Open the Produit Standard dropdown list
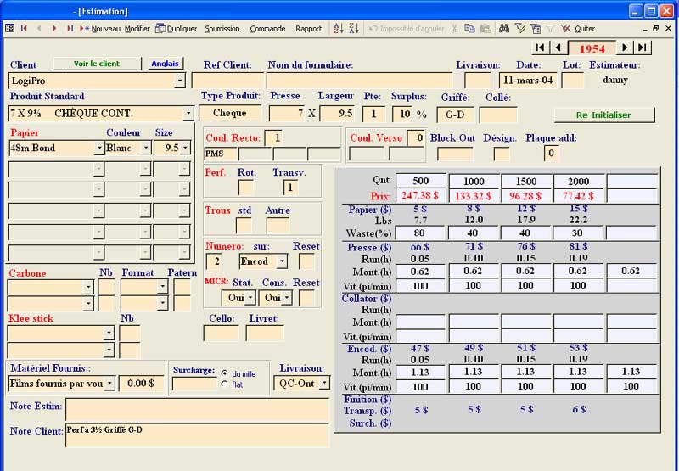Viewport: 679px width, 471px height. click(188, 113)
